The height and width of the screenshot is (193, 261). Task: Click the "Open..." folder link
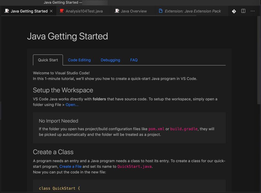pyautogui.click(x=72, y=105)
